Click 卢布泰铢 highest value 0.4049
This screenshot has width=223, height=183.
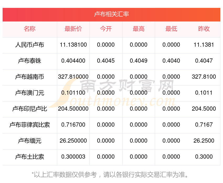139,61
